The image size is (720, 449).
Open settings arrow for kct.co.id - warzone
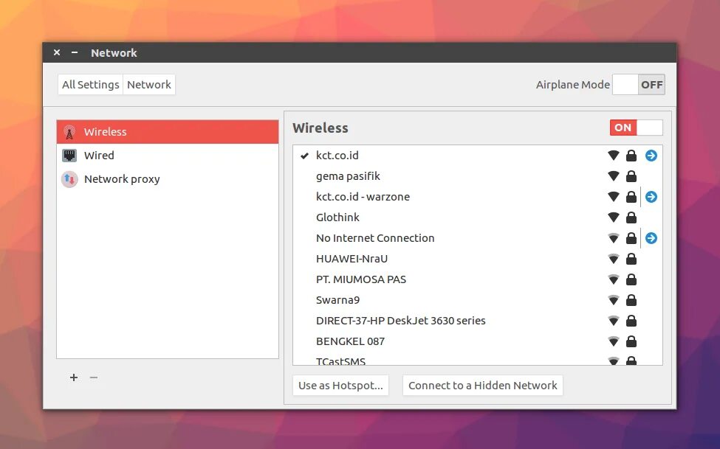click(x=651, y=197)
